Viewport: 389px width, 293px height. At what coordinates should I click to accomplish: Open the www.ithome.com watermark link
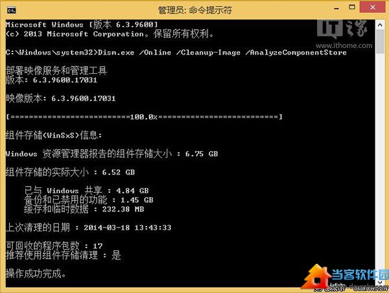pos(344,45)
